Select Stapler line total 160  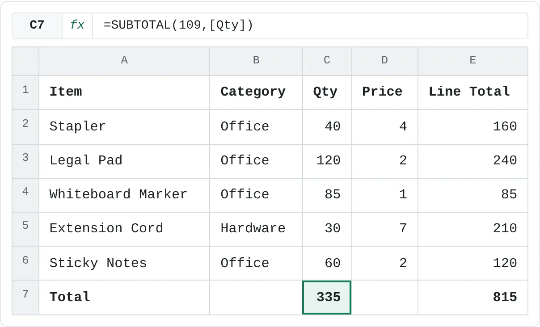tap(473, 127)
